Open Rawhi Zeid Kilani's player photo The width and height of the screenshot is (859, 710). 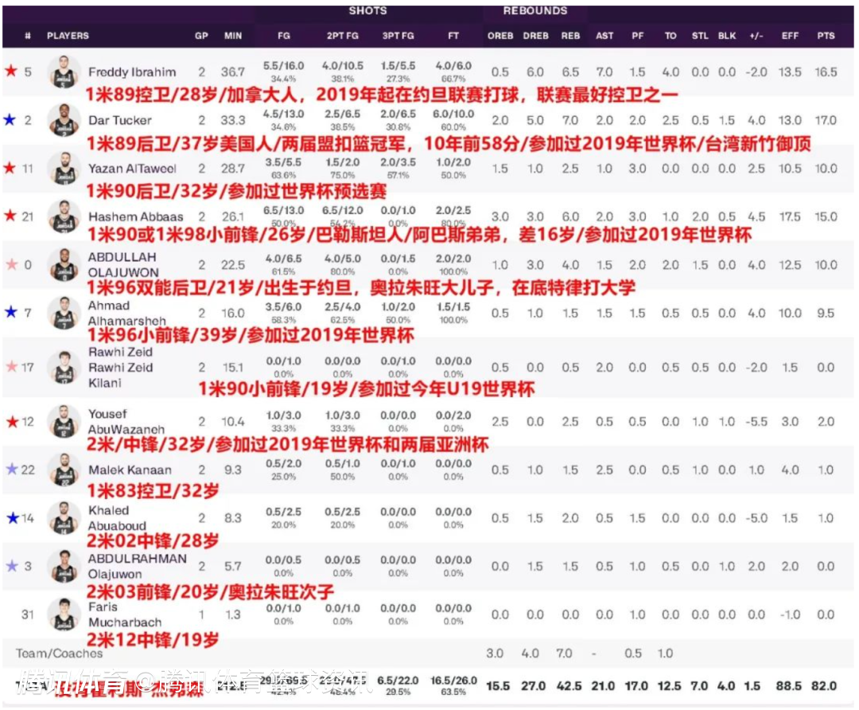64,367
